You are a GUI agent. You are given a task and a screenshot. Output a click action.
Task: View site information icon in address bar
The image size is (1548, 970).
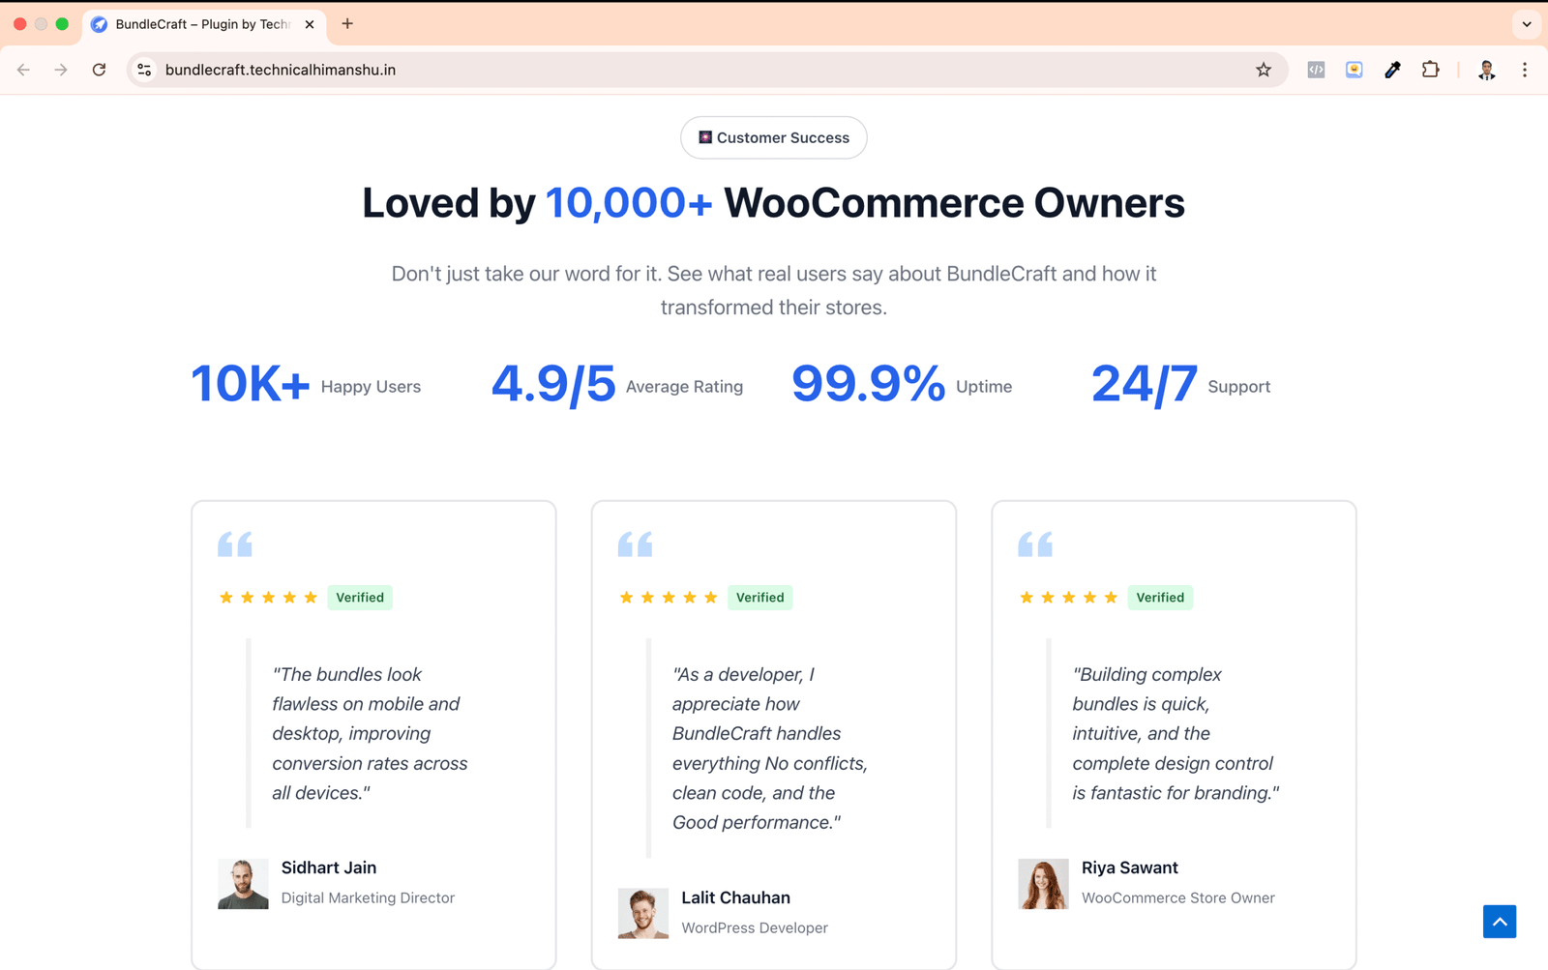[x=144, y=70]
